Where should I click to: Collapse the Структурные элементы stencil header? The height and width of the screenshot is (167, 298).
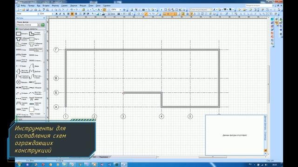coord(30,29)
